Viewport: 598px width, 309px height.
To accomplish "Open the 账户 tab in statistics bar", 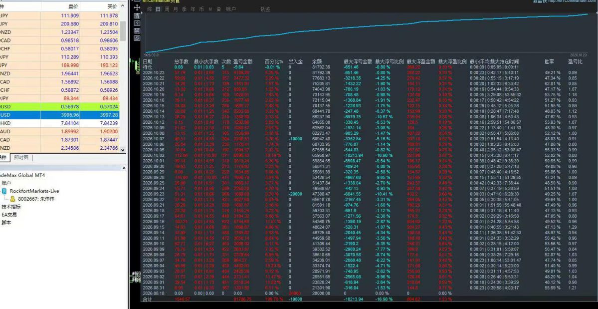I will click(x=231, y=9).
